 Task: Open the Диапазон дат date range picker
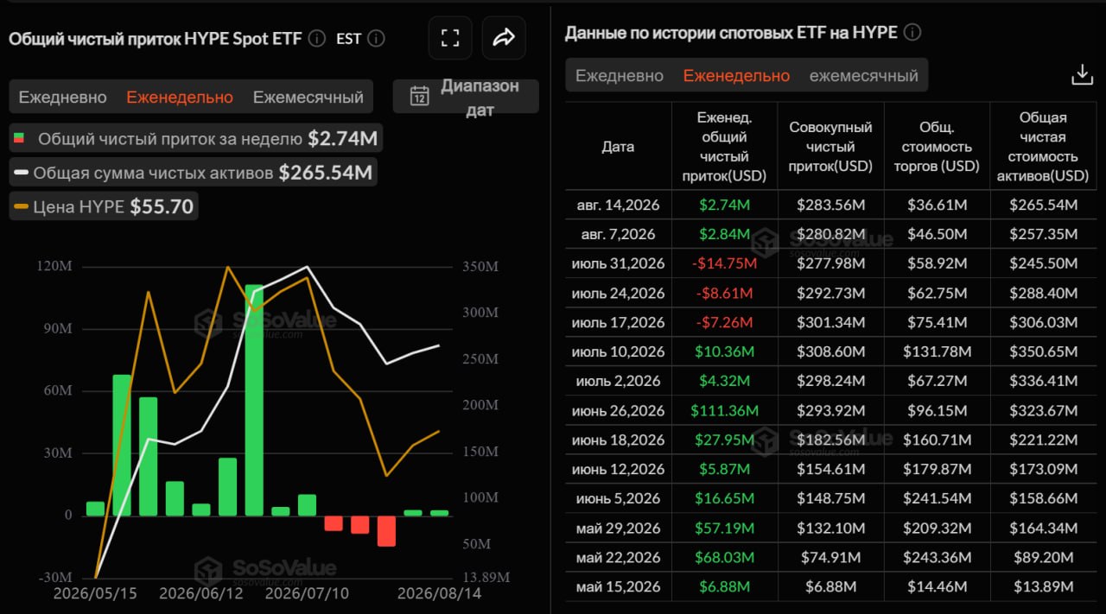pos(466,97)
